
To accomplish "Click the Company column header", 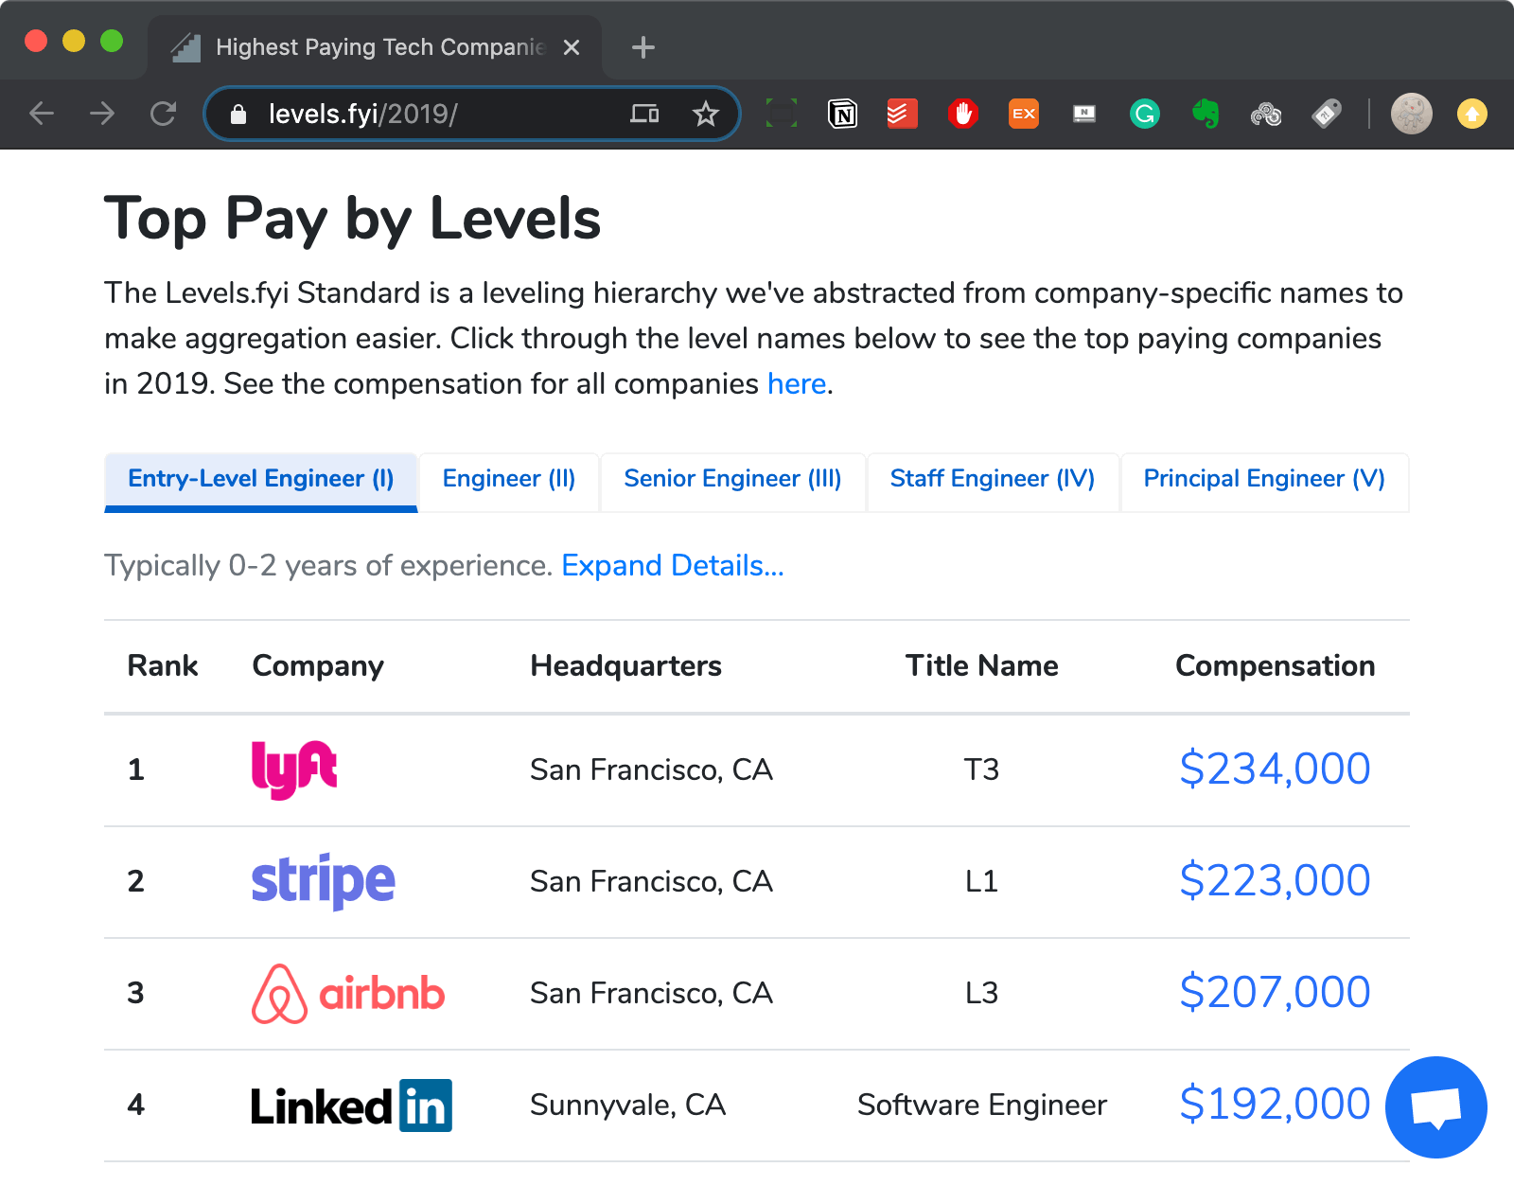I will (318, 666).
